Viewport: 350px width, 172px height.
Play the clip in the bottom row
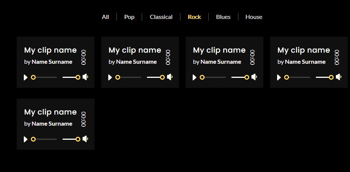[x=26, y=139]
